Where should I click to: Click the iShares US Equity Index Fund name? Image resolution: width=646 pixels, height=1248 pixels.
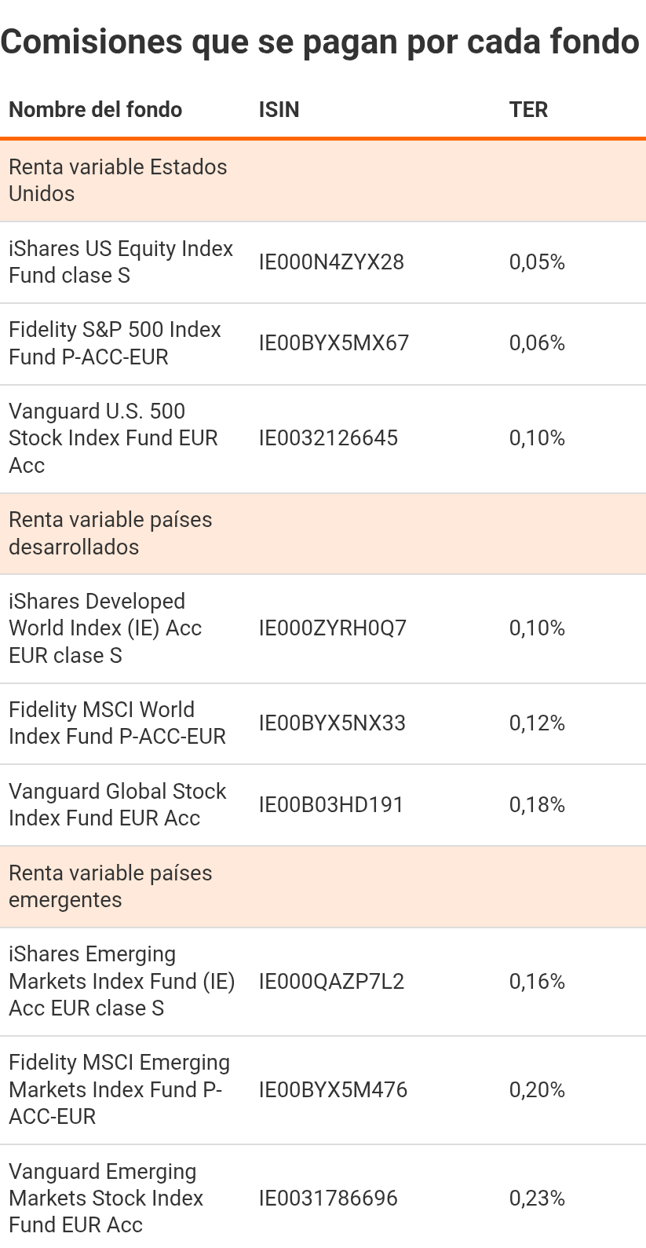[121, 262]
